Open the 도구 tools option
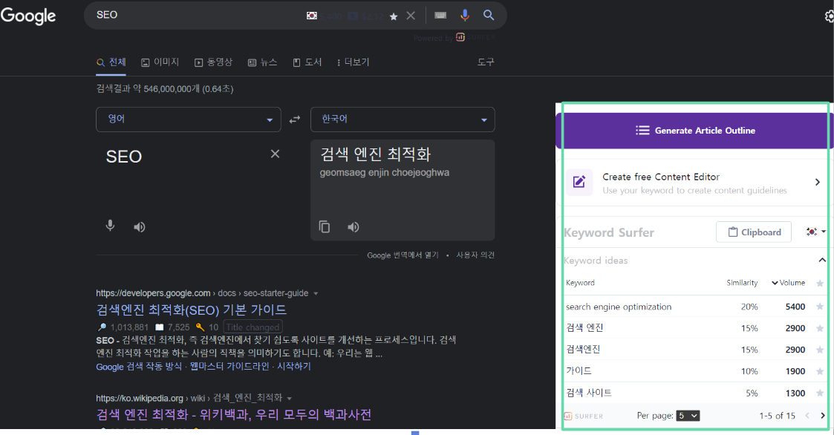Screen dimensions: 834x435 486,62
